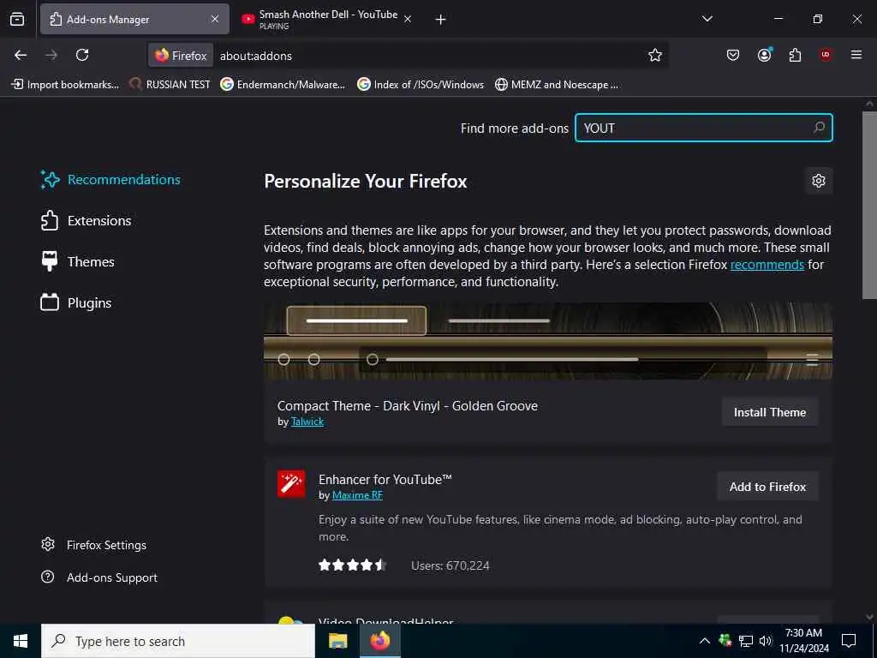Click the Find more add-ons search field

click(704, 128)
